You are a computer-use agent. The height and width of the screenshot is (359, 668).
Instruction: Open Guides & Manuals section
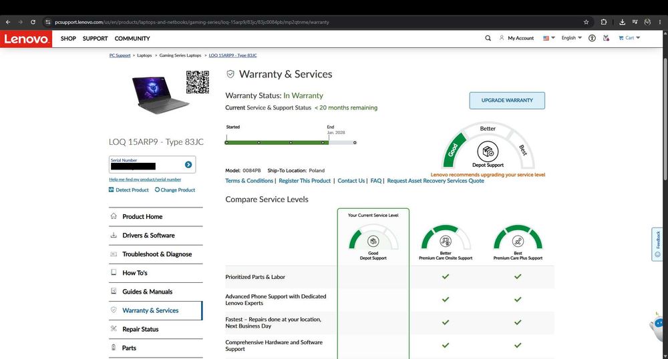point(156,292)
